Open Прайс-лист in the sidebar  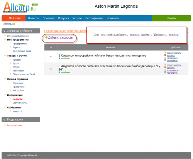(x=19, y=87)
